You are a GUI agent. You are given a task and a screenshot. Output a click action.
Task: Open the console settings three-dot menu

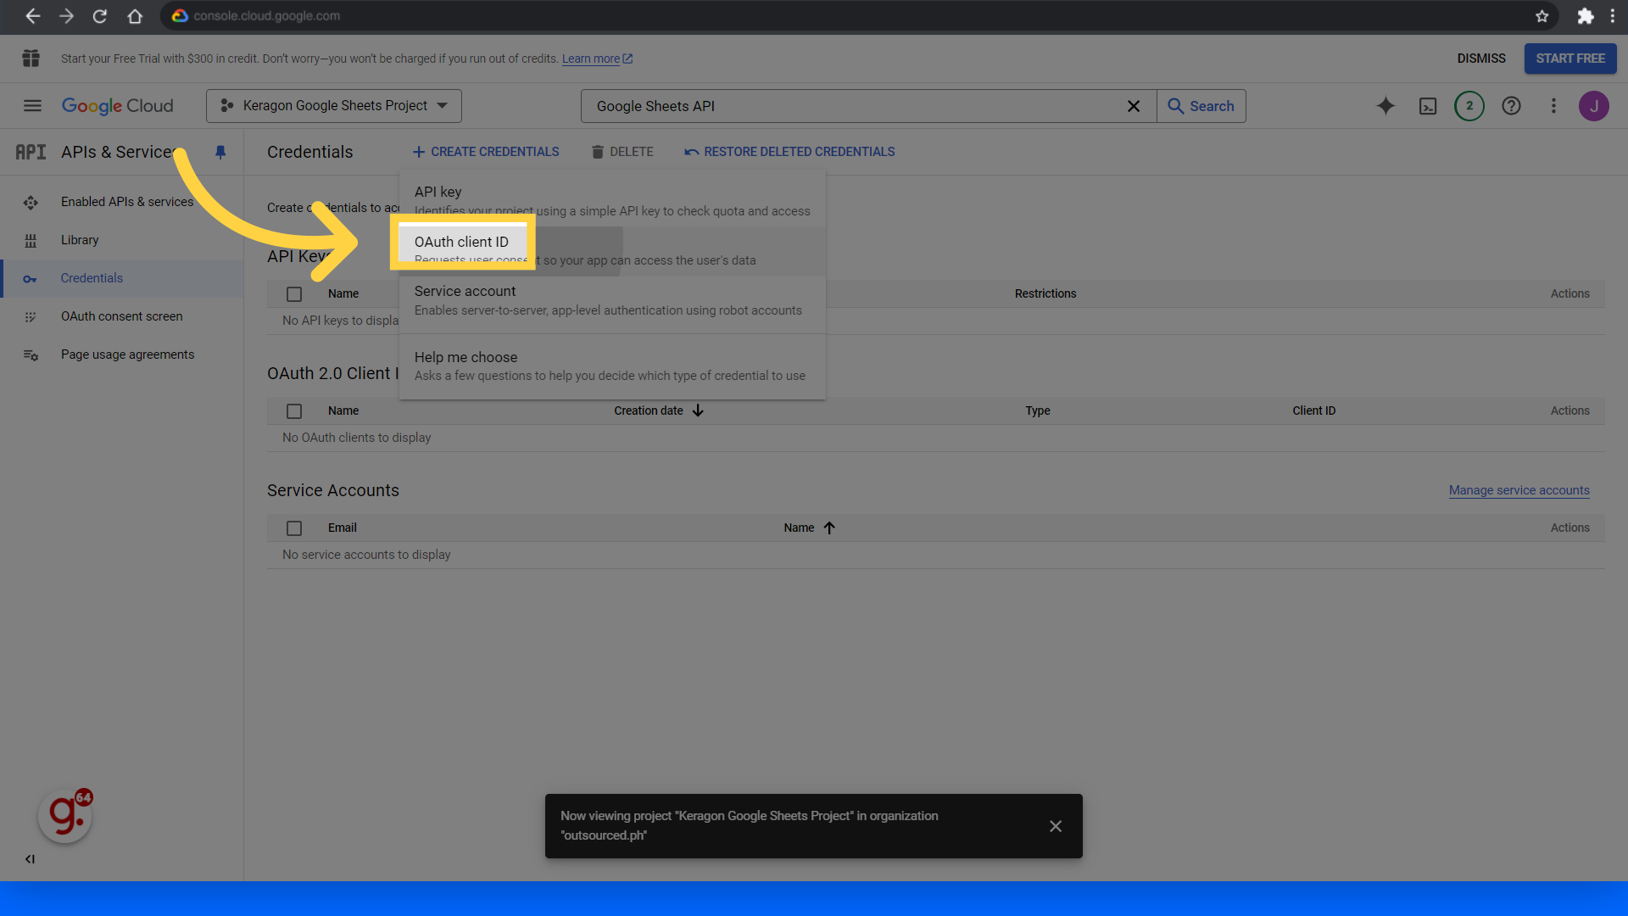tap(1553, 106)
